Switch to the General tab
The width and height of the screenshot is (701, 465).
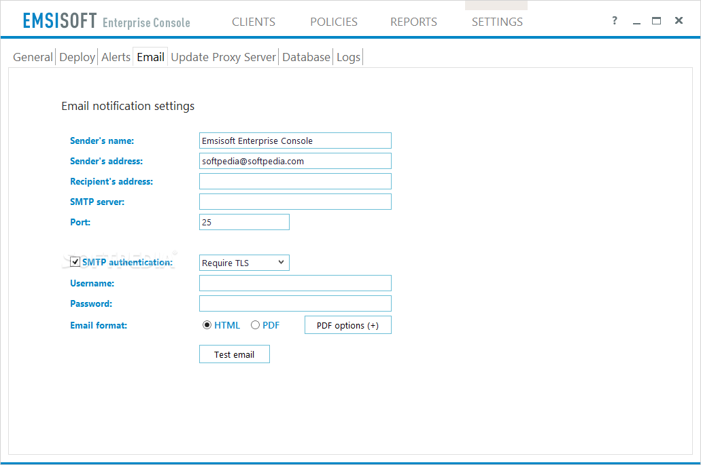tap(33, 57)
